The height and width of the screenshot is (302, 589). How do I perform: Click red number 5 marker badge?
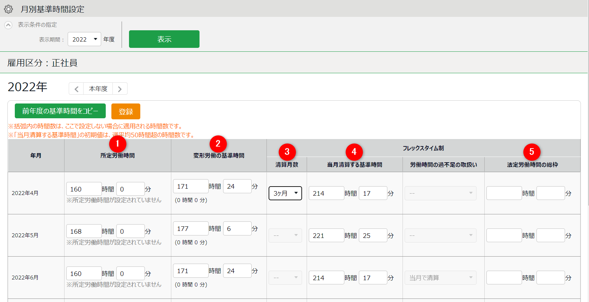pos(532,152)
